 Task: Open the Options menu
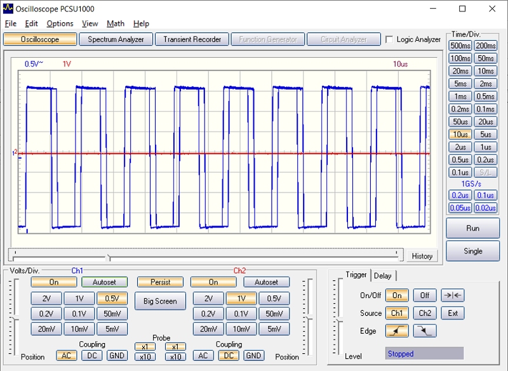(60, 24)
